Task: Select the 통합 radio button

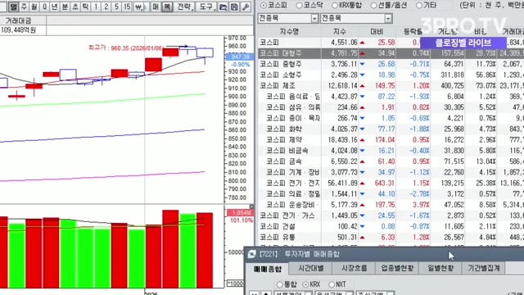Action: coord(280,284)
